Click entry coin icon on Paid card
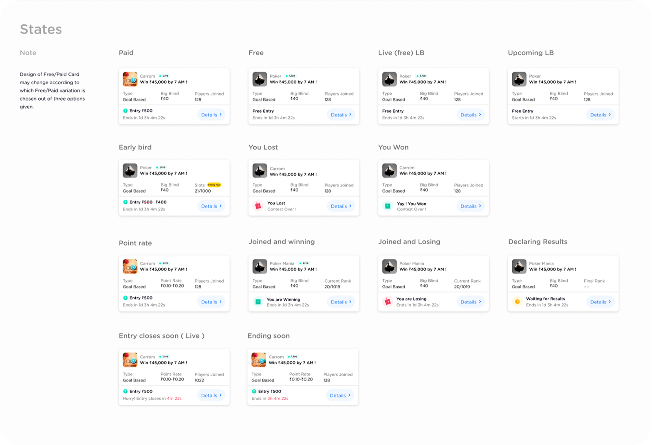 click(x=126, y=111)
